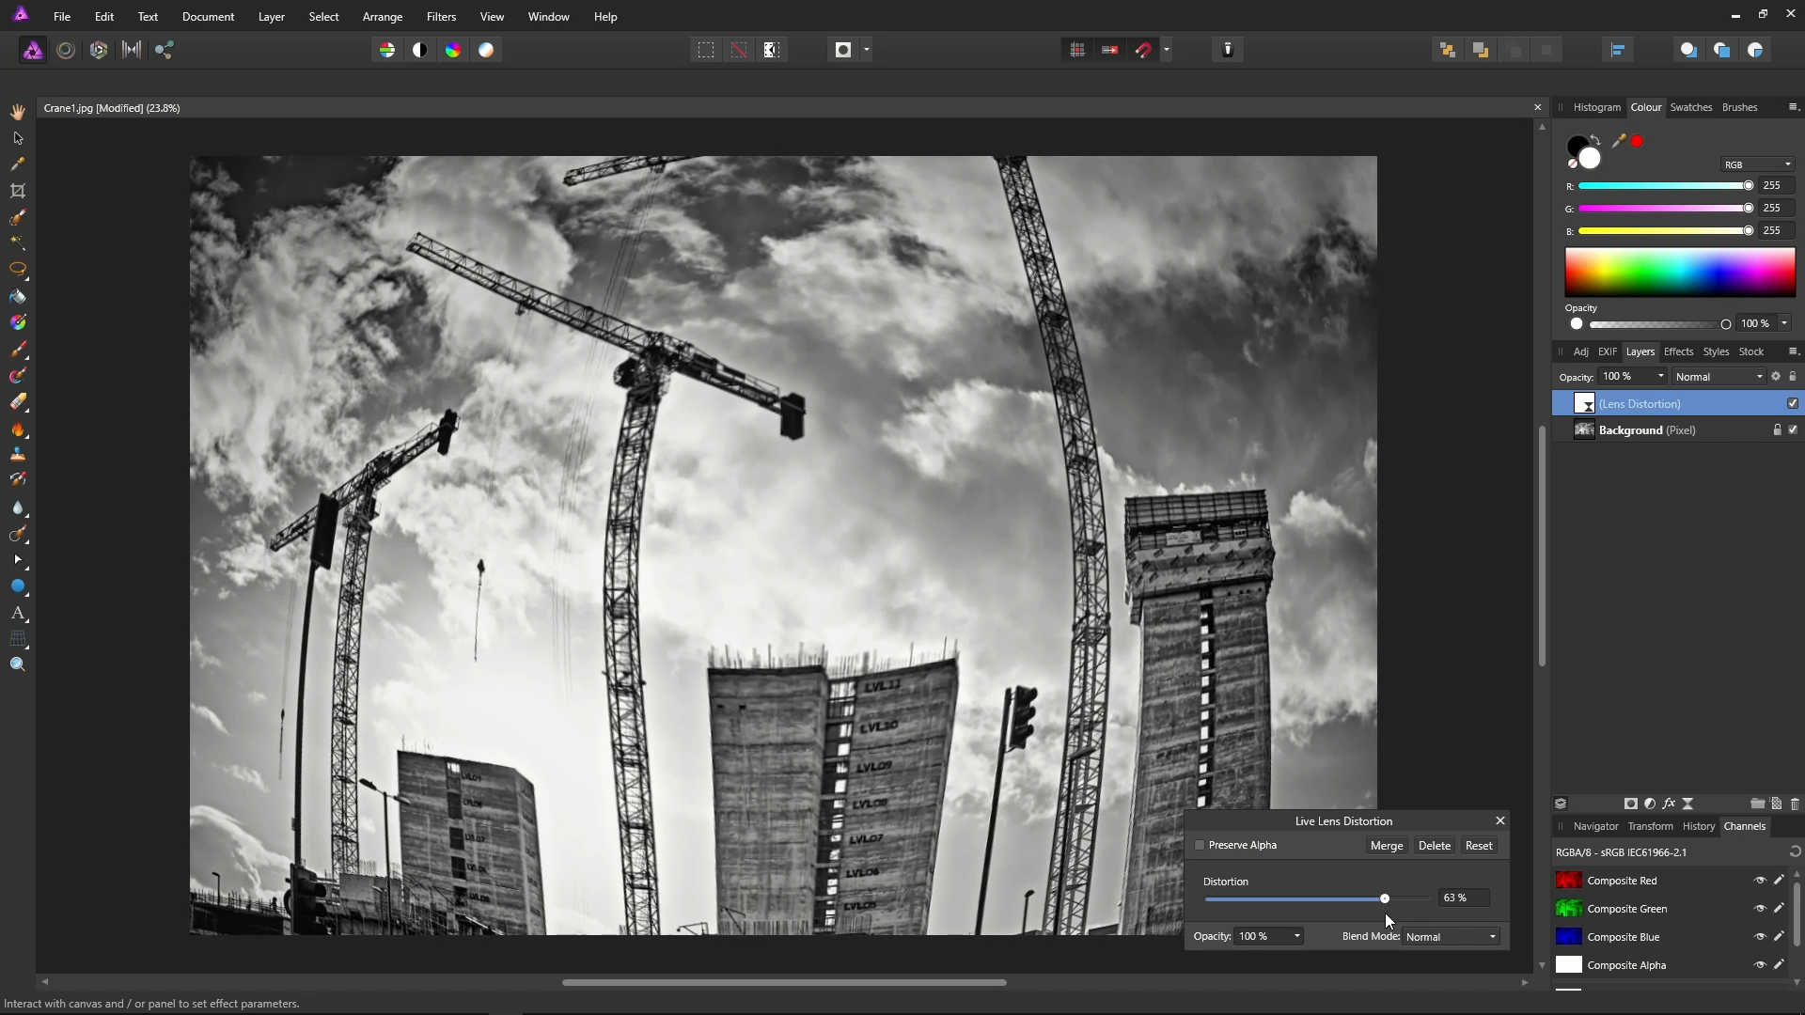Delete layer using trash icon

pos(1794,804)
